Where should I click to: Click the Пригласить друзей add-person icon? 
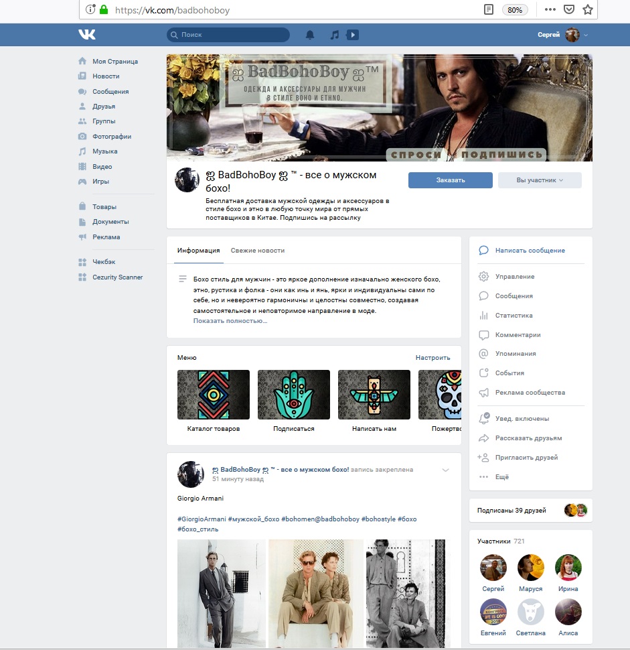[x=483, y=457]
